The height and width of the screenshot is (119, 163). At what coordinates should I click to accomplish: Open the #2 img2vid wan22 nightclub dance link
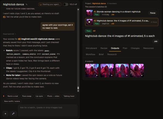[36, 39]
